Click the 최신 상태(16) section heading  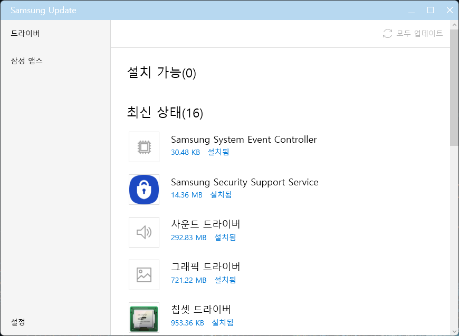click(165, 113)
